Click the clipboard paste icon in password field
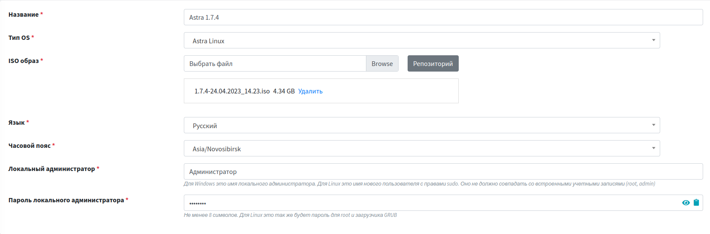This screenshot has width=710, height=234. click(696, 202)
